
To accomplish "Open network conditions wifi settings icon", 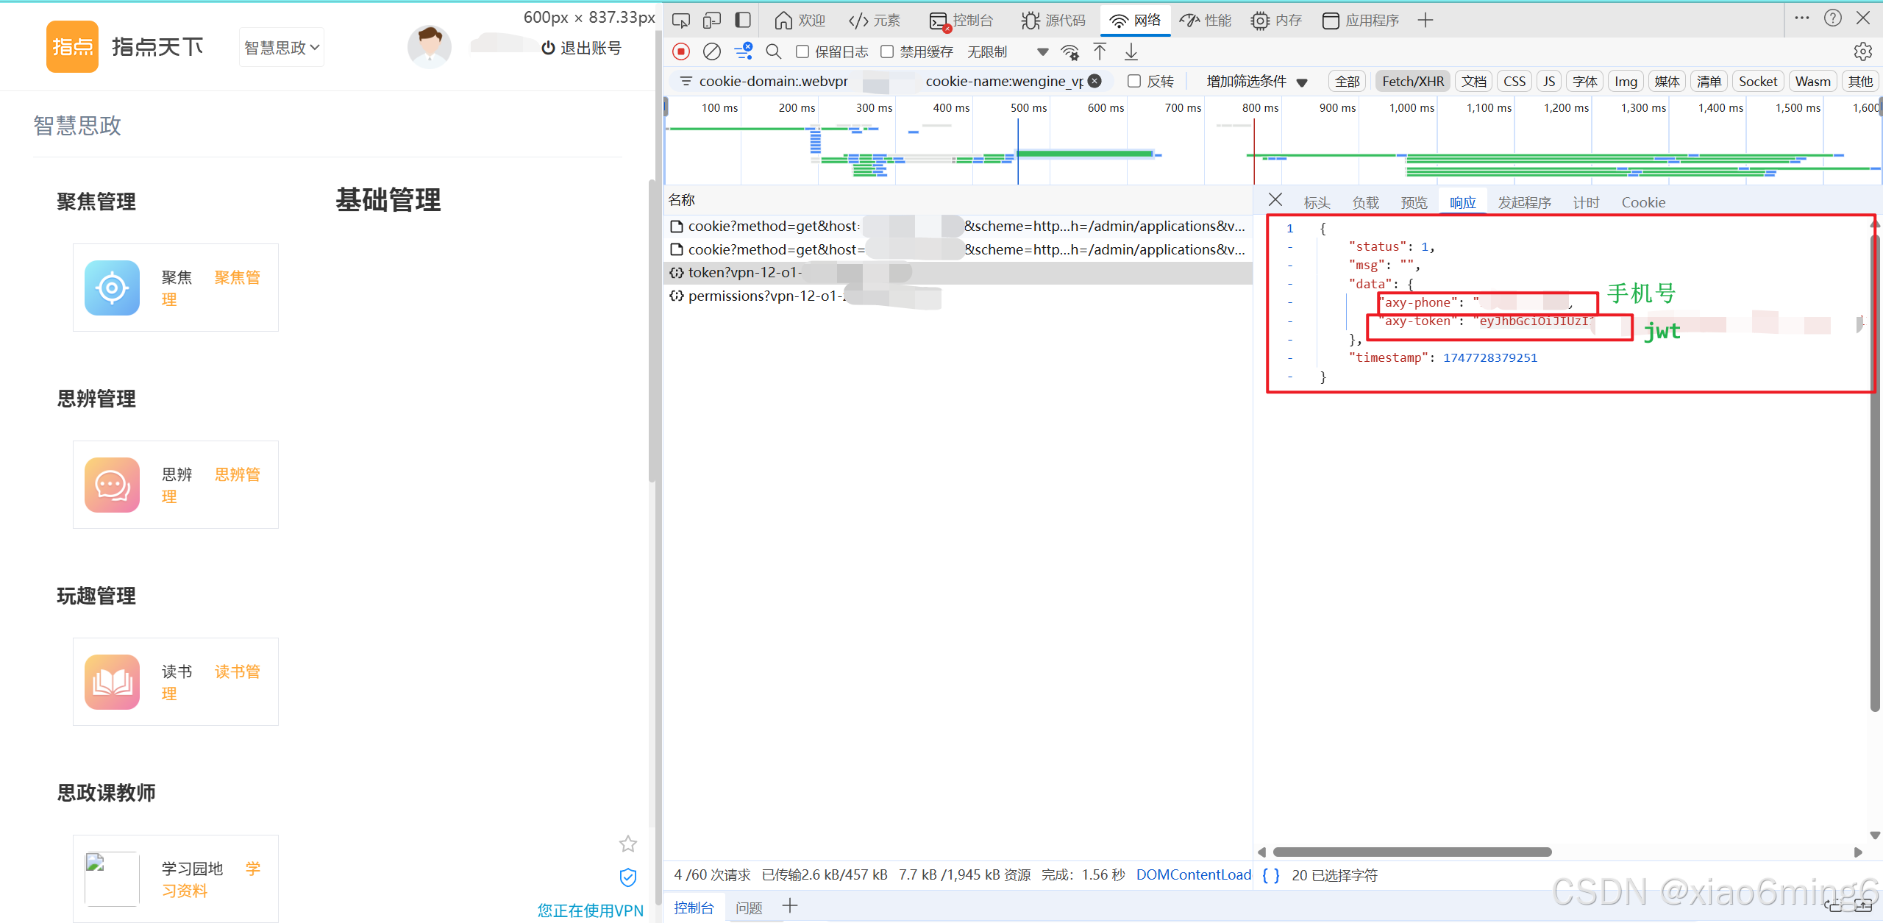I will 1069,51.
